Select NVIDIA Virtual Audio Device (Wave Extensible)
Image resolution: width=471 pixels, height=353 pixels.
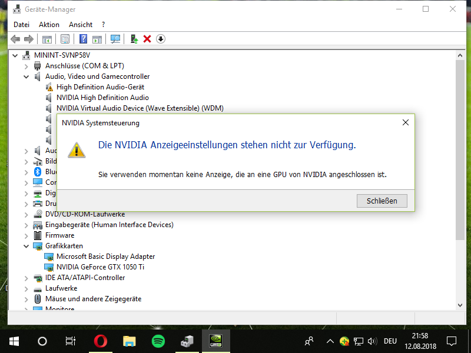140,108
